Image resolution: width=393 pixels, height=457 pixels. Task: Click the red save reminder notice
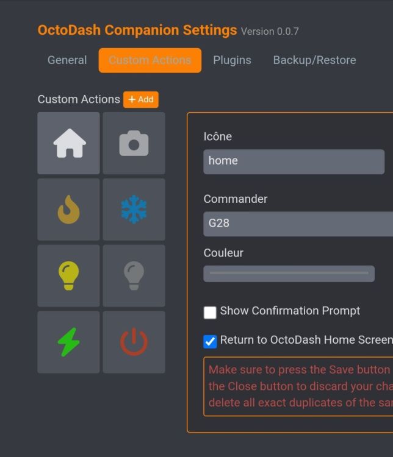pos(298,386)
